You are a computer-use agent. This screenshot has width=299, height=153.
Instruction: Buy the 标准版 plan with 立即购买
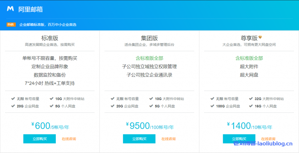(39, 139)
